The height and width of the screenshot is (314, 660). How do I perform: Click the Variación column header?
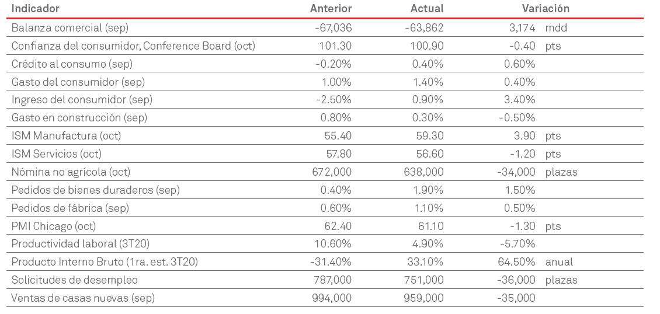pyautogui.click(x=546, y=9)
